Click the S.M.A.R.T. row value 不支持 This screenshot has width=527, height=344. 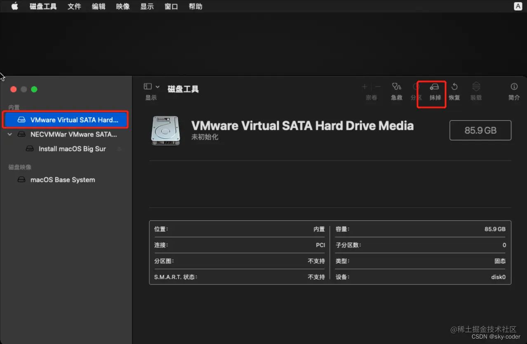point(316,277)
